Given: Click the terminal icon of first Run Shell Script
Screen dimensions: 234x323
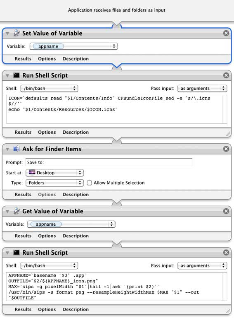Looking at the screenshot, I should tap(17, 75).
